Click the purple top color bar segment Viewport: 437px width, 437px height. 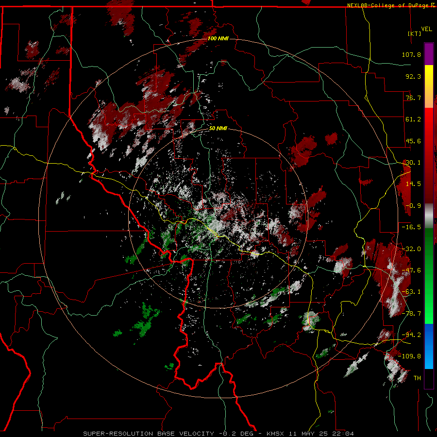tap(429, 54)
